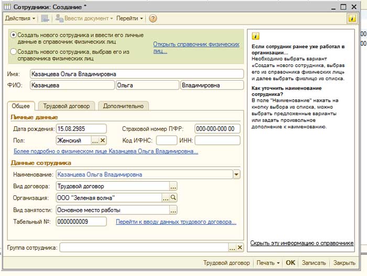Expand the Наименование dropdown list
This screenshot has width=367, height=276.
coord(236,174)
